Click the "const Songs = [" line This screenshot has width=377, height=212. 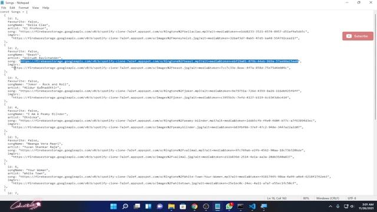(14, 12)
